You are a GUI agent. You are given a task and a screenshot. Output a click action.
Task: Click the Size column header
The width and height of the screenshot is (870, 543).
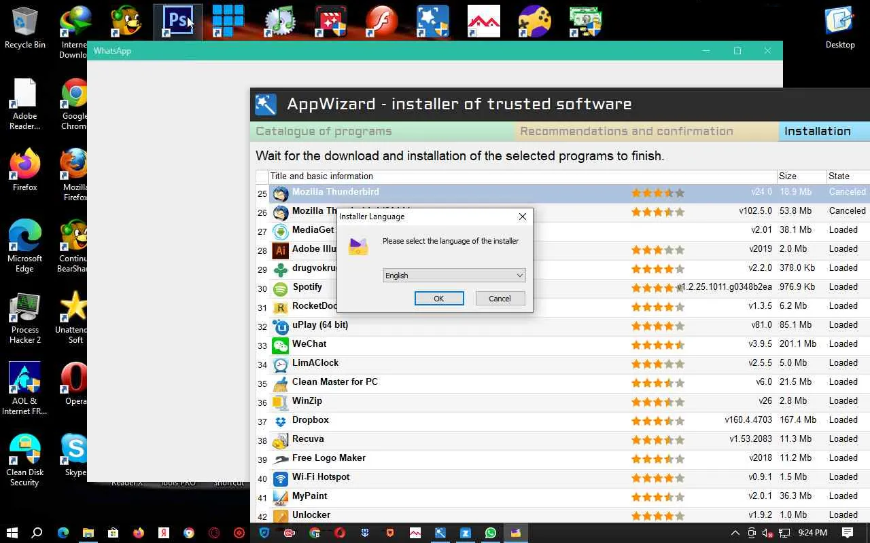pyautogui.click(x=801, y=176)
